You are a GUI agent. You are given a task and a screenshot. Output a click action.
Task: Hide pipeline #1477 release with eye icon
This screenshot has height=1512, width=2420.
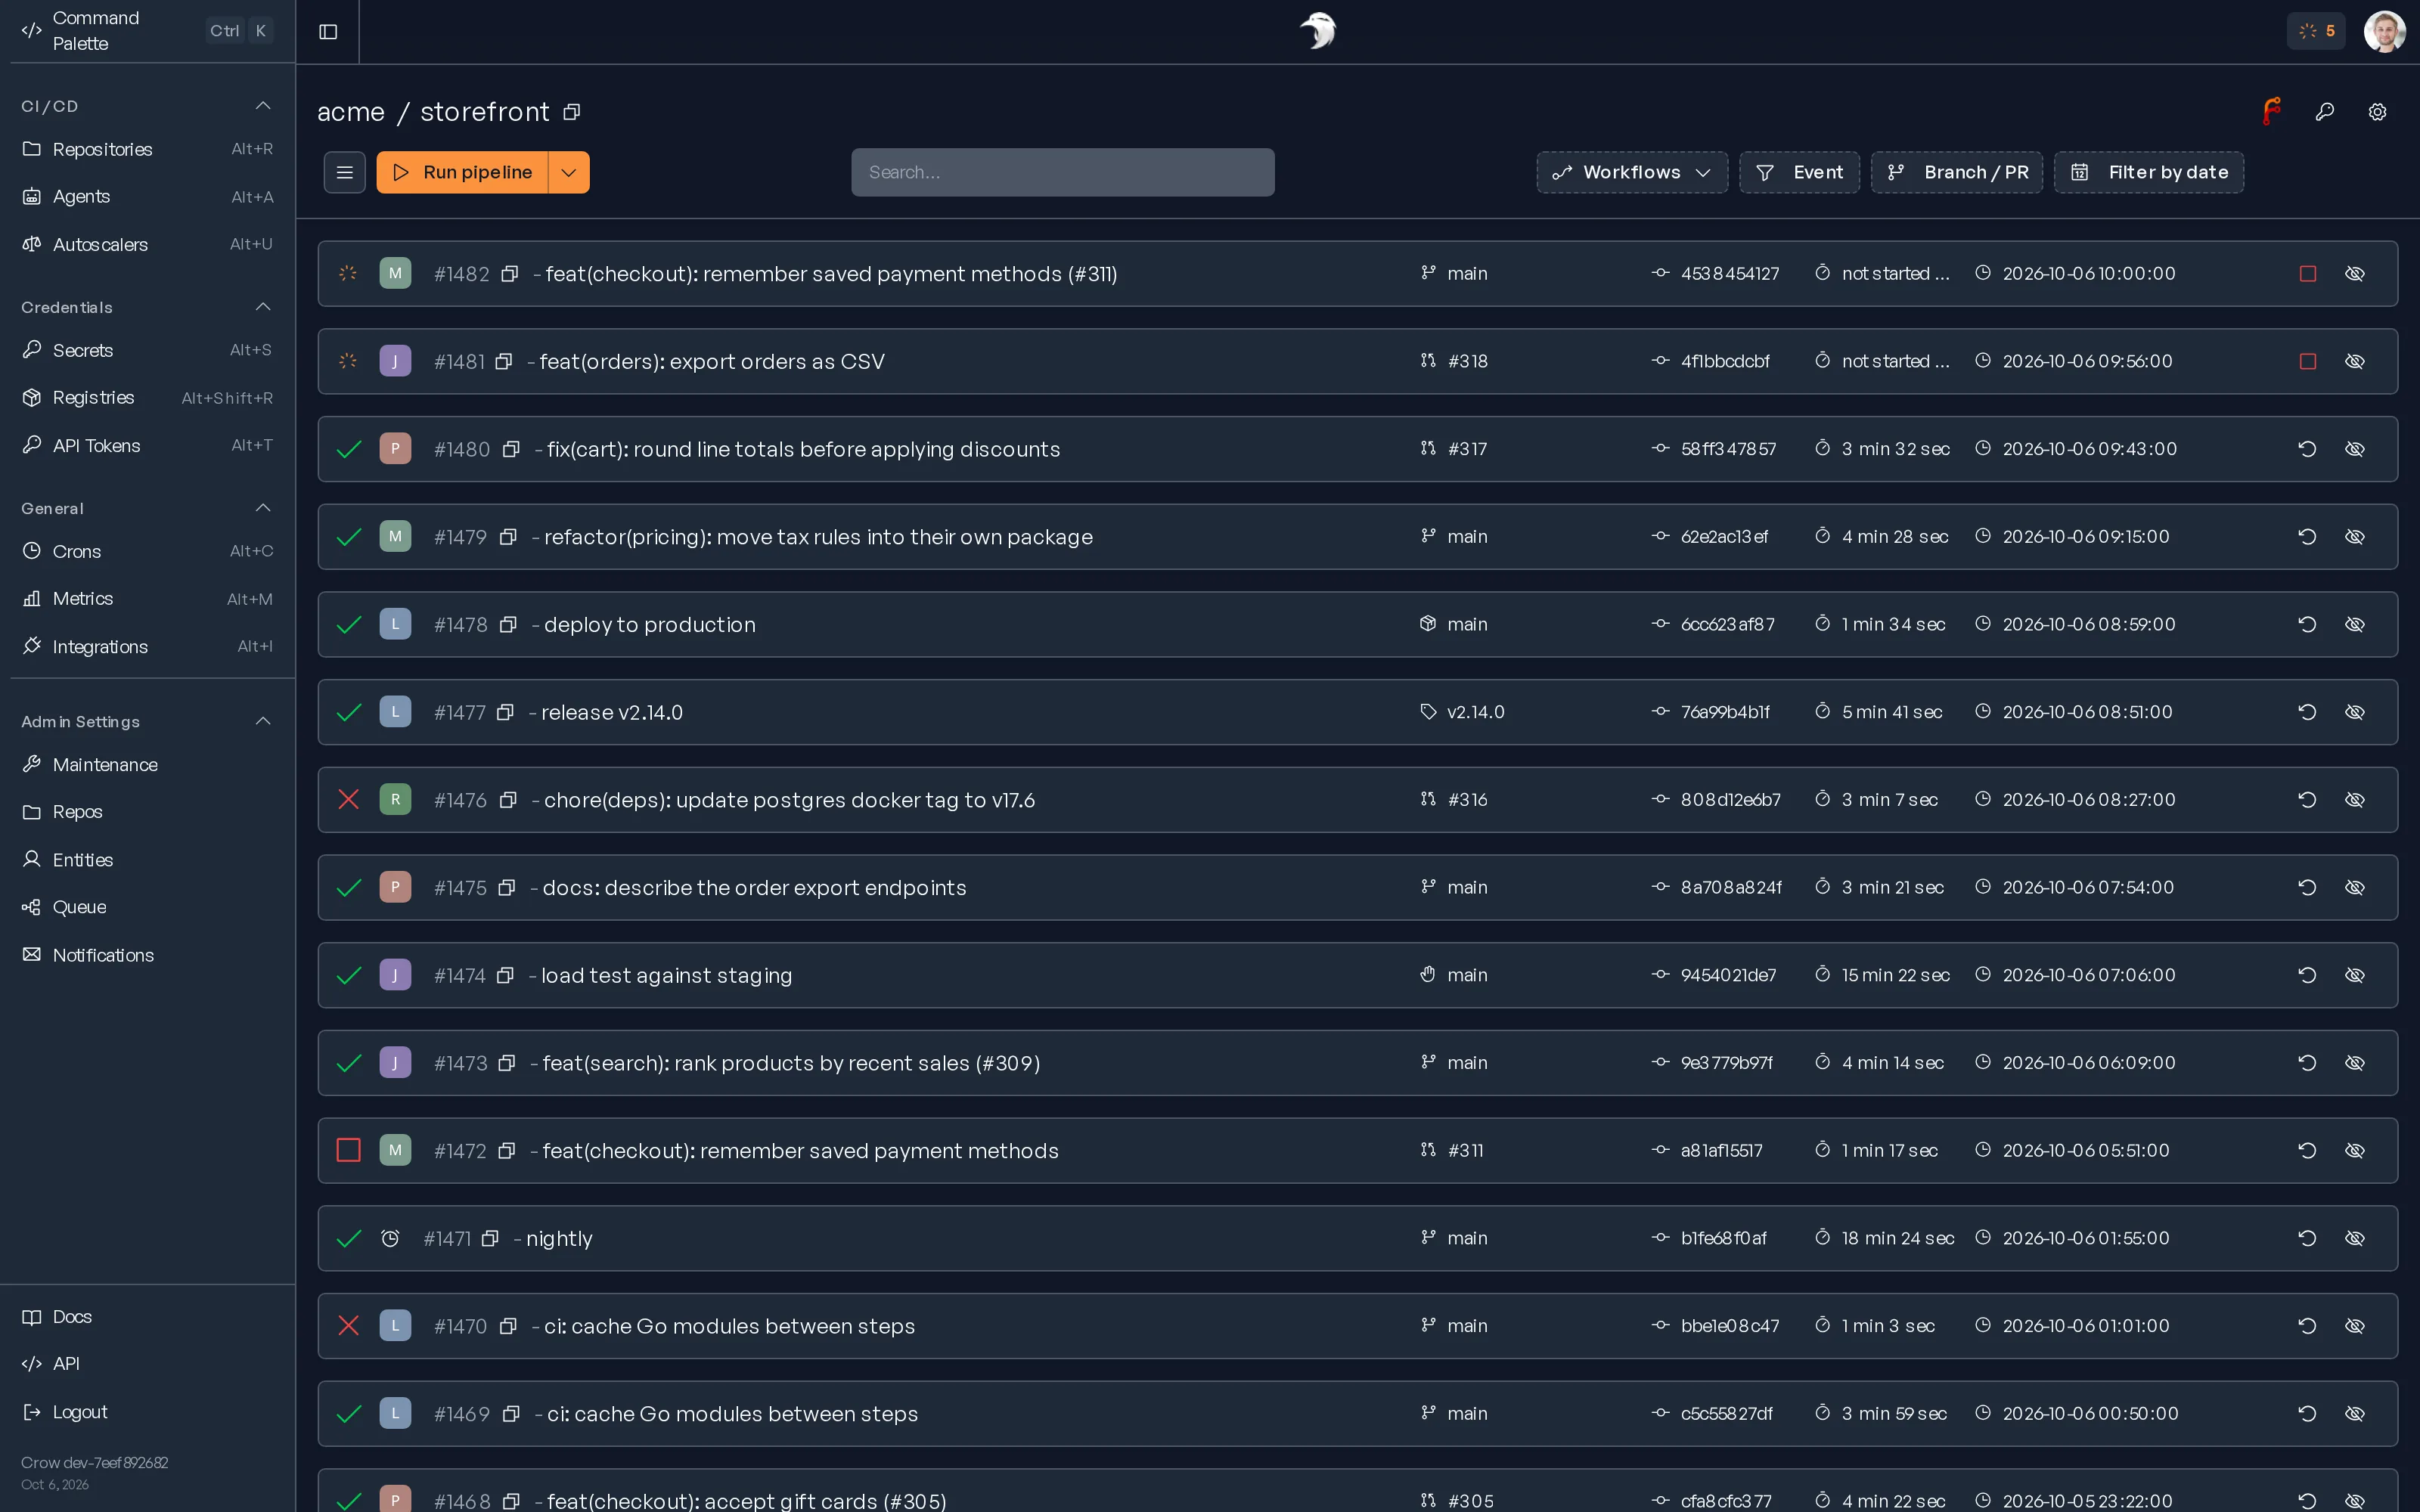coord(2355,712)
